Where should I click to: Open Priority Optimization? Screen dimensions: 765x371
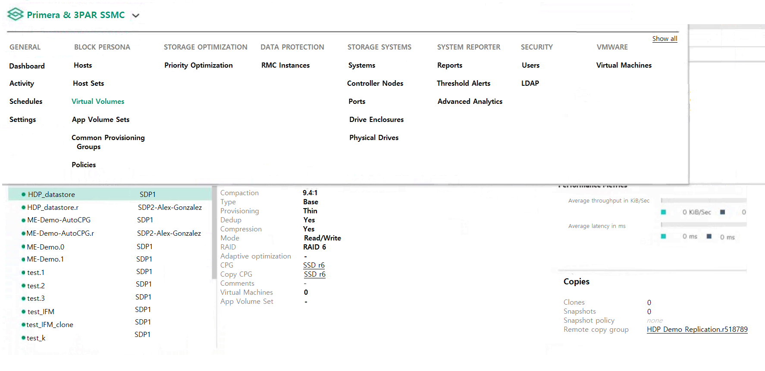coord(198,65)
